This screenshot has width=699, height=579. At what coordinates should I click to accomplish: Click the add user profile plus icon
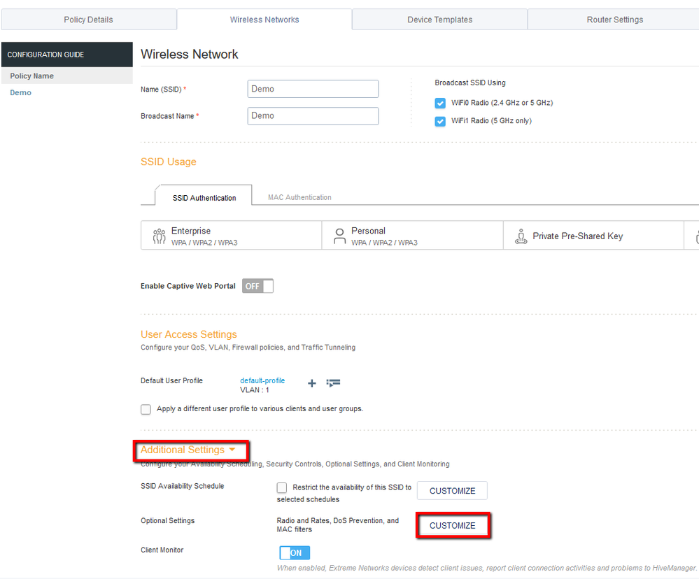[312, 383]
